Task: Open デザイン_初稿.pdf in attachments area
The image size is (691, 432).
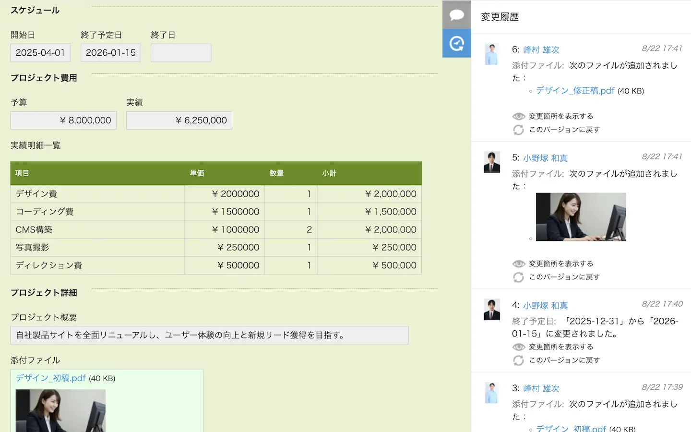Action: click(51, 378)
